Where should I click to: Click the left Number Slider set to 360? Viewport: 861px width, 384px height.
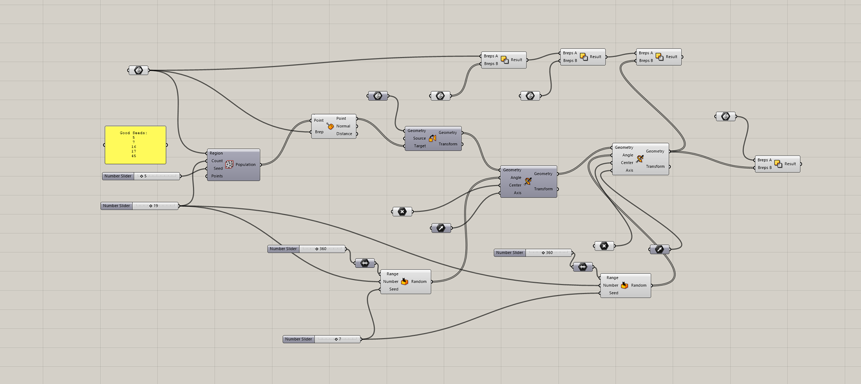(307, 249)
